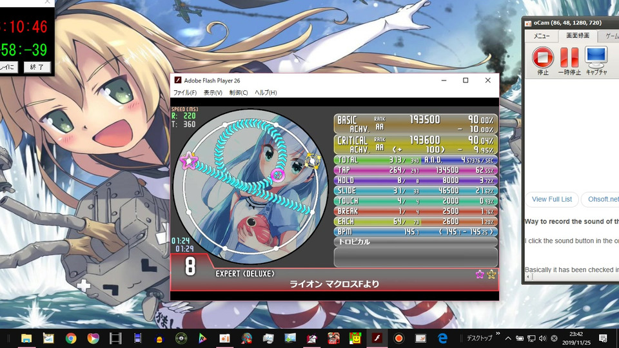Open the 表示(V) menu in Flash Player
619x348 pixels.
(213, 93)
